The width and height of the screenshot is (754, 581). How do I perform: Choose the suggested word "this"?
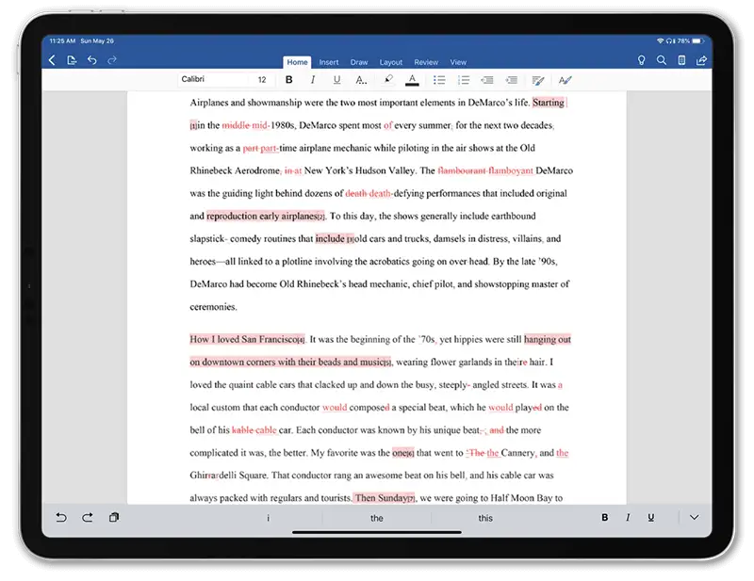pyautogui.click(x=485, y=519)
